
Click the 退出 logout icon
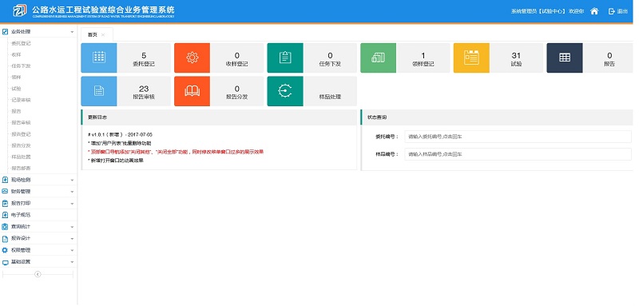611,11
